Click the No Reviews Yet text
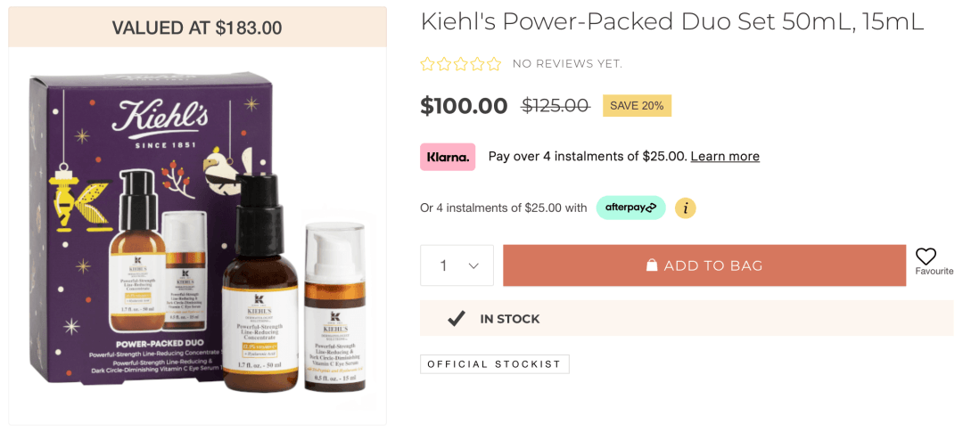Image resolution: width=963 pixels, height=432 pixels. click(567, 64)
